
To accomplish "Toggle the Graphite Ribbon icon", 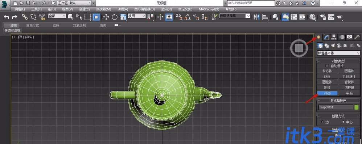I will pos(285,17).
